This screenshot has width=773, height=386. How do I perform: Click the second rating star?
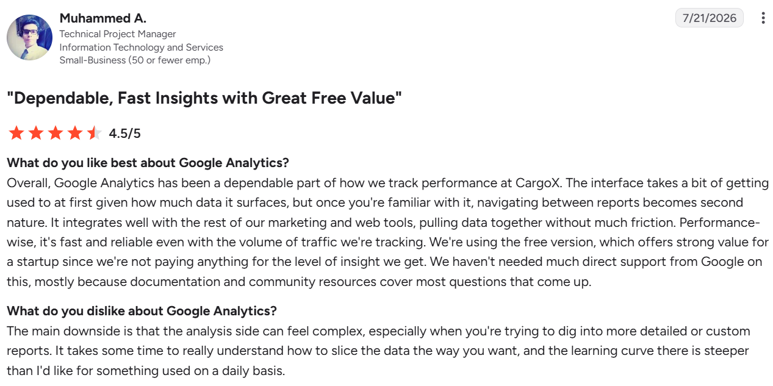click(35, 133)
